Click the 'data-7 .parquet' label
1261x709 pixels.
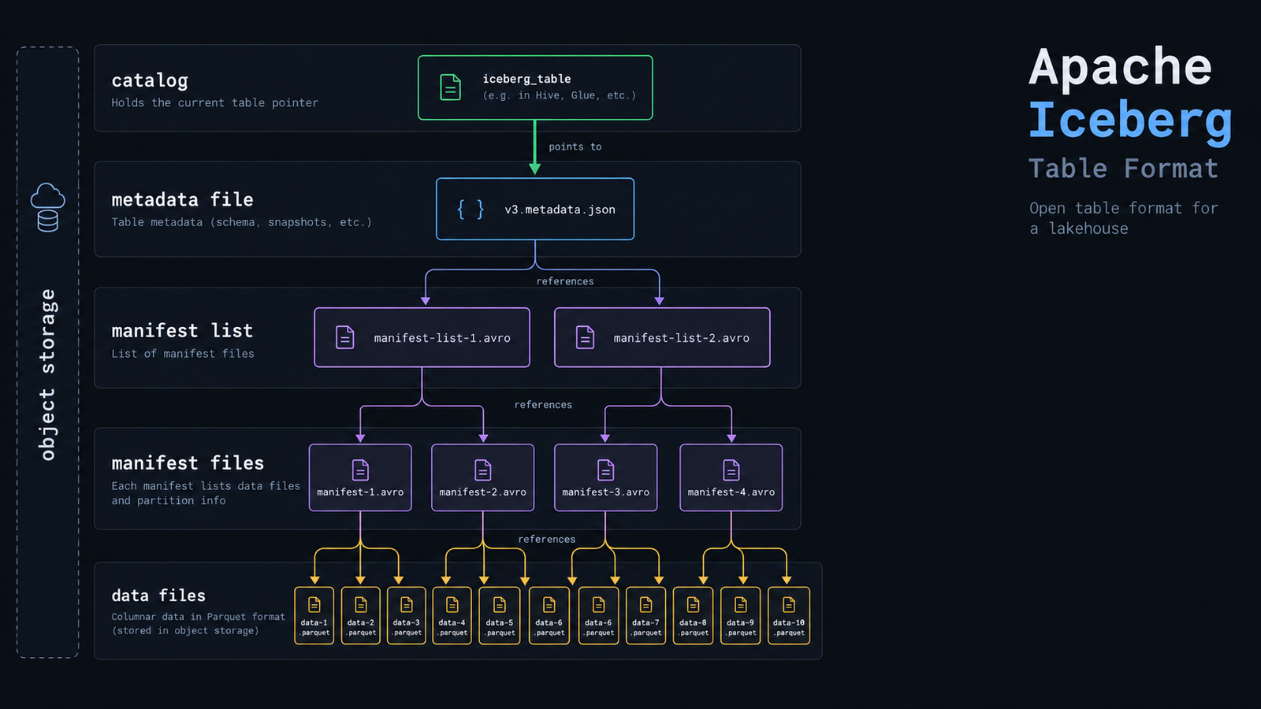click(x=646, y=628)
